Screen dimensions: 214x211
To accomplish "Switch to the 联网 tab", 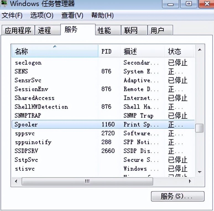I will [134, 30].
